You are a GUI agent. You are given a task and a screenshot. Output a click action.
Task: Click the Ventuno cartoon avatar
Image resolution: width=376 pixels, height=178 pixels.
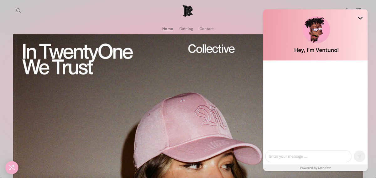(316, 30)
